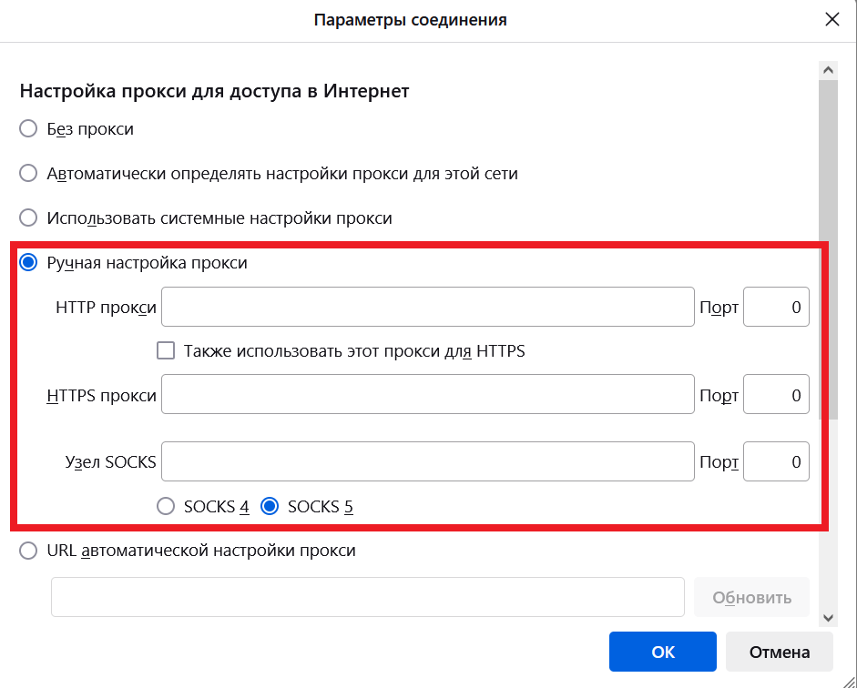This screenshot has height=688, width=857.
Task: Select the SOCKS 5 radio button
Action: tap(270, 507)
